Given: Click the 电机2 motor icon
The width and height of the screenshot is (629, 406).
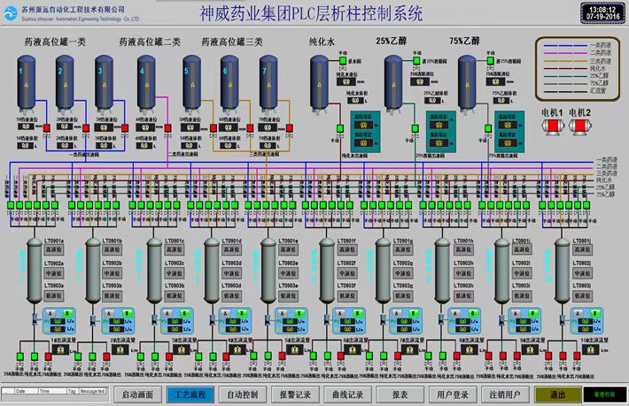Looking at the screenshot, I should pyautogui.click(x=580, y=128).
